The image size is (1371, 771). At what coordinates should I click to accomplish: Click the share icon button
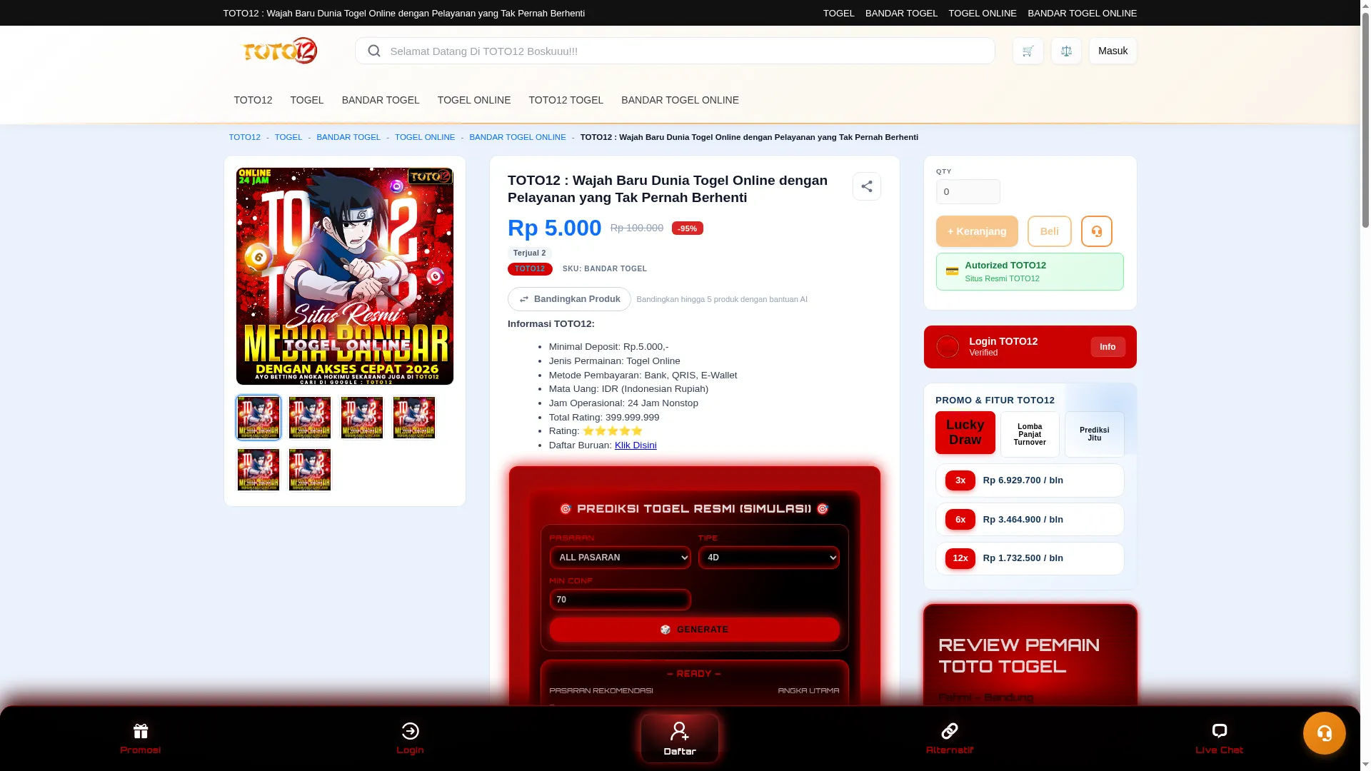(866, 186)
